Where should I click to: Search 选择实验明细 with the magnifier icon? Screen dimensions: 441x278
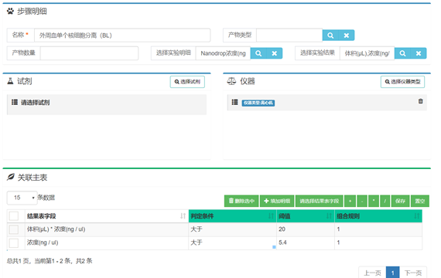[x=258, y=53]
